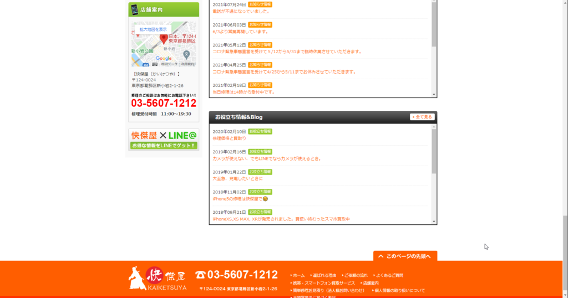Click the お役立ち情報 tag on 2020年02月10日
The width and height of the screenshot is (568, 298).
tap(260, 131)
